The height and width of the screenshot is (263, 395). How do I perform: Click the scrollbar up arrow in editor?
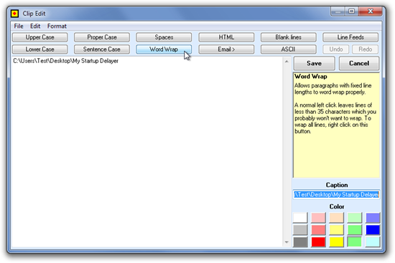(x=287, y=62)
